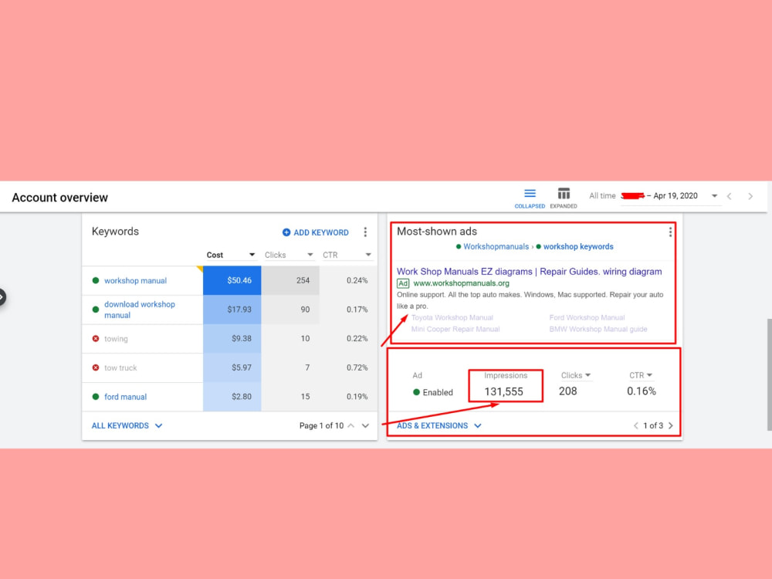
Task: Click green status dot for workshop manual
Action: click(x=96, y=281)
